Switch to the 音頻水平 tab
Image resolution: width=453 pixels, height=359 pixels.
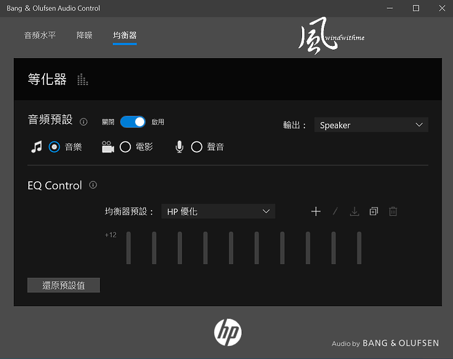point(40,35)
